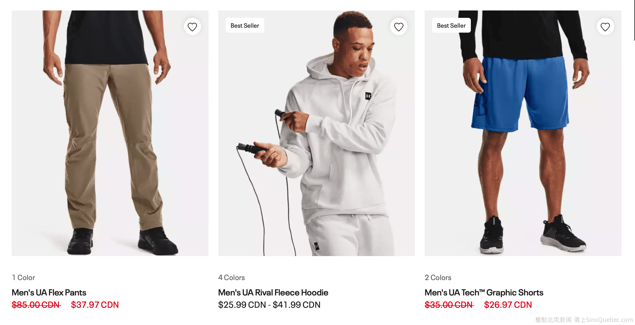This screenshot has width=635, height=325.
Task: Click the "4 Colors" label under hoodie
Action: pyautogui.click(x=231, y=278)
